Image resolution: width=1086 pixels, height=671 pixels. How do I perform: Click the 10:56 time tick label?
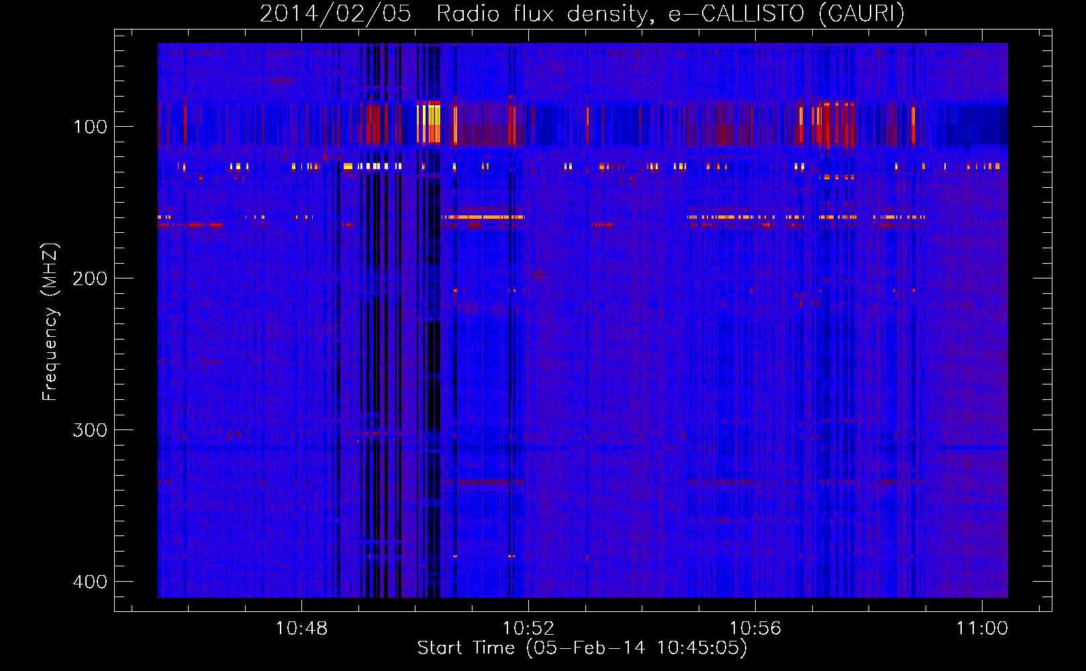click(756, 629)
